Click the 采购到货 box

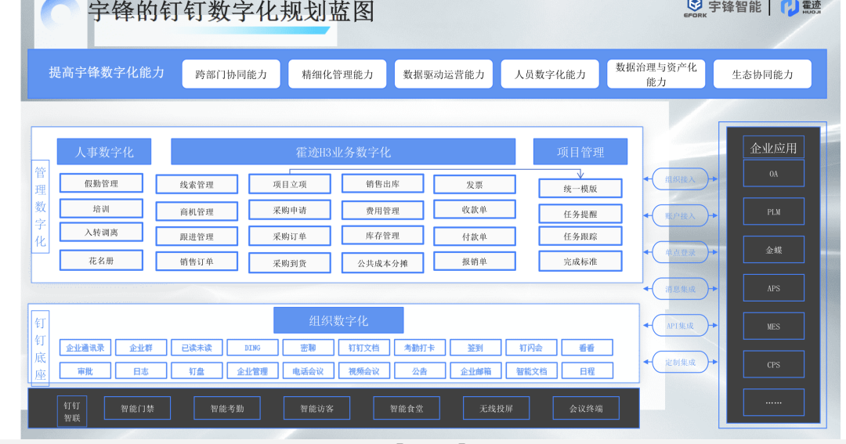(x=290, y=263)
